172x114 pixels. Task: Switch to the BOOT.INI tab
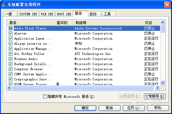[x=64, y=14]
